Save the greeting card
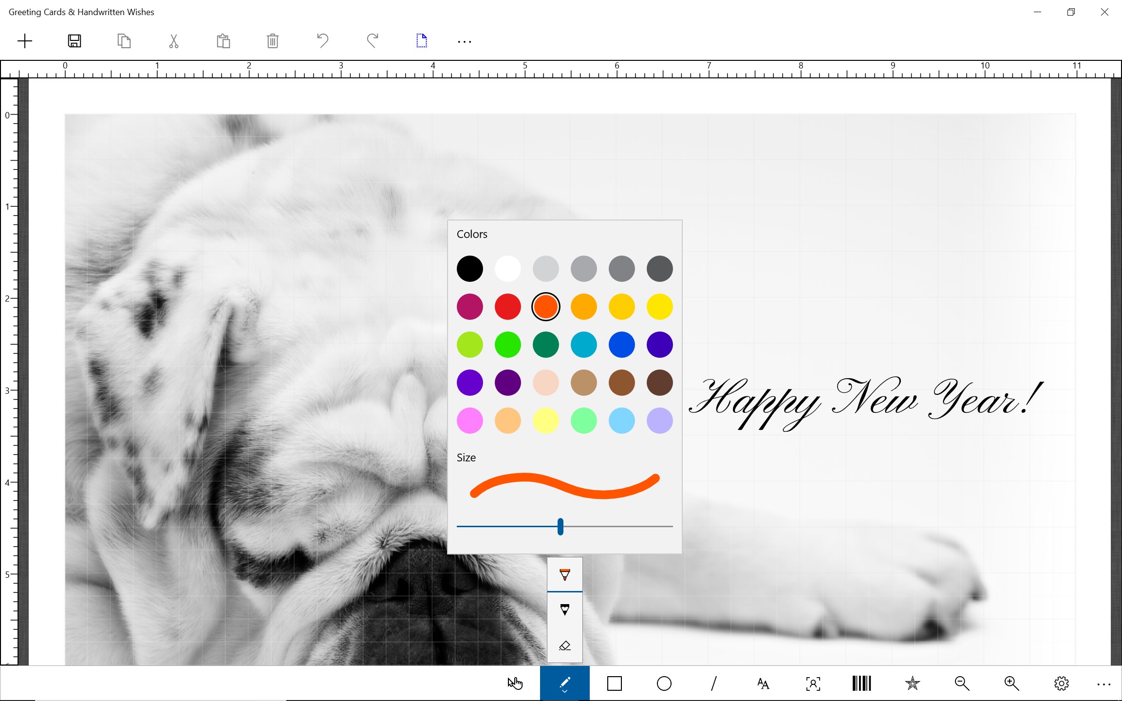Image resolution: width=1122 pixels, height=701 pixels. click(x=75, y=41)
